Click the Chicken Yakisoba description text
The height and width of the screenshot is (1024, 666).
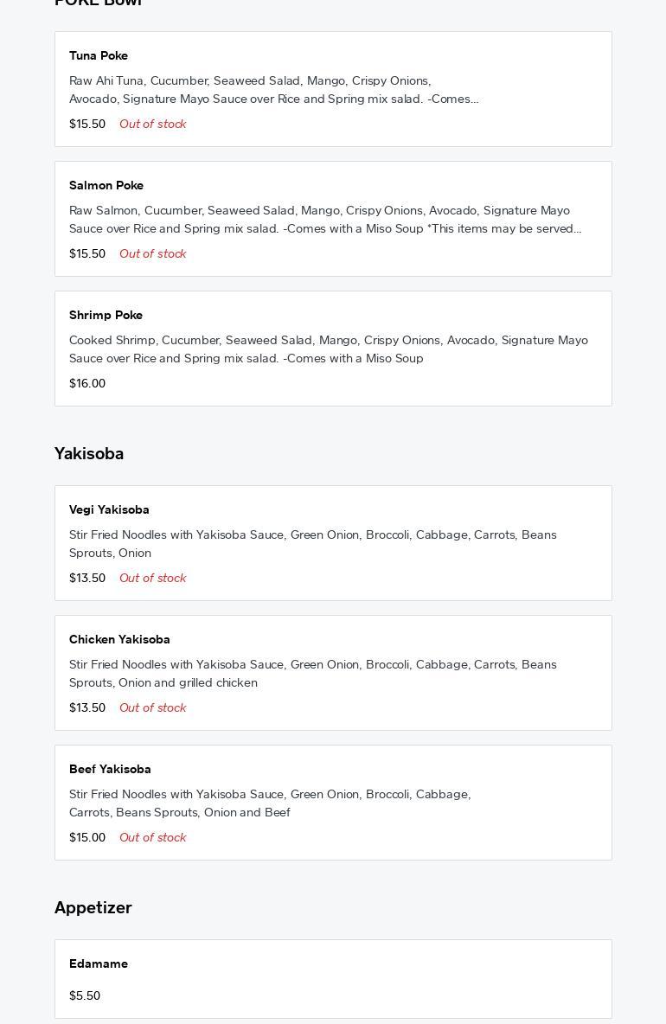coord(312,674)
